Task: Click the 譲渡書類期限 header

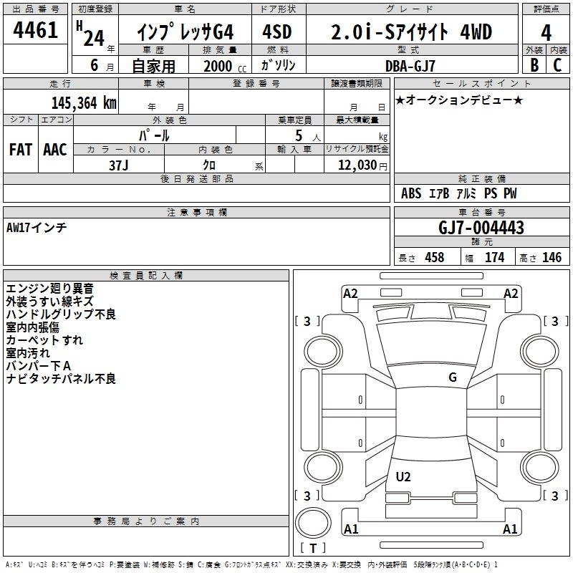Action: click(x=357, y=83)
